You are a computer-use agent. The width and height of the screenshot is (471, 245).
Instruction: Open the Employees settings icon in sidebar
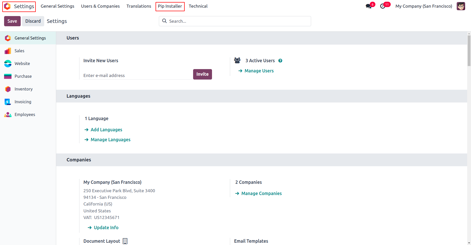pyautogui.click(x=8, y=115)
